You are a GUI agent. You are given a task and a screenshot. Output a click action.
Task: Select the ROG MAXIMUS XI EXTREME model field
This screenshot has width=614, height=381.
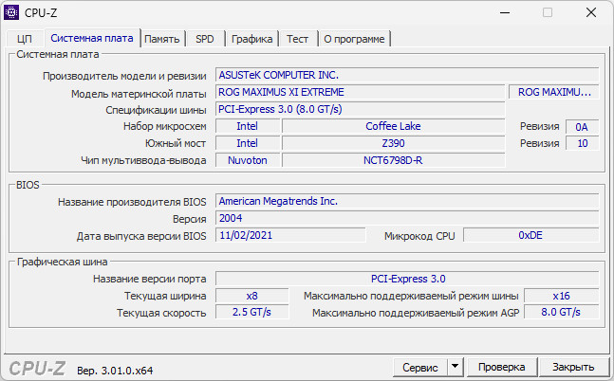360,92
